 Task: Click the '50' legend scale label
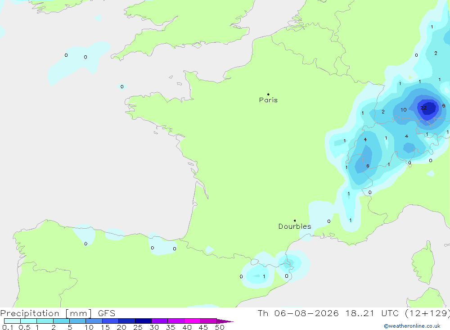click(x=220, y=327)
